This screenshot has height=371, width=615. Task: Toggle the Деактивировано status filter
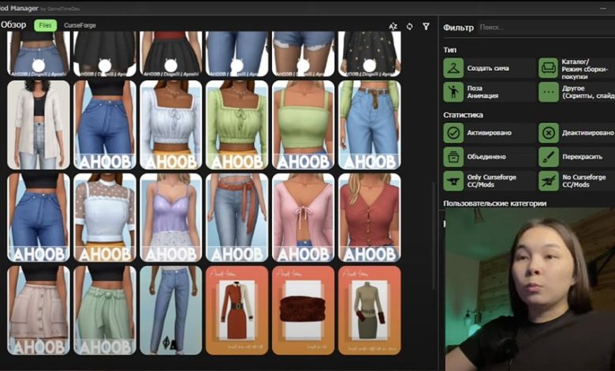pos(549,133)
